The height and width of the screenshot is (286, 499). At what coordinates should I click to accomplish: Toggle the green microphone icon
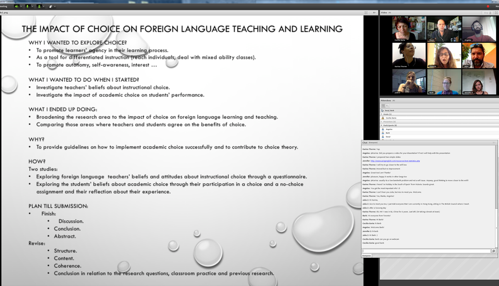point(27,6)
